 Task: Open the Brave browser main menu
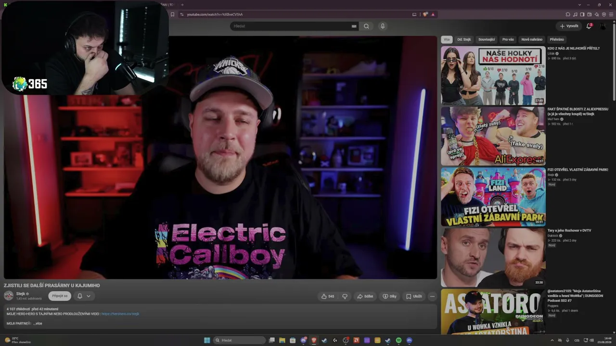(x=612, y=14)
